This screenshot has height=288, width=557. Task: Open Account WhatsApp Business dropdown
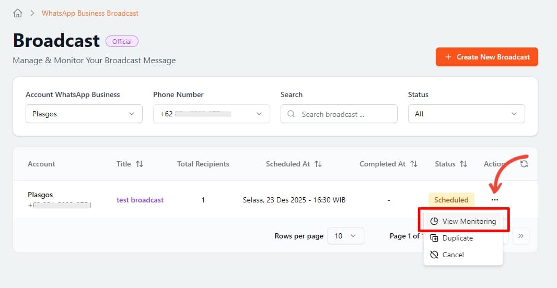point(84,114)
